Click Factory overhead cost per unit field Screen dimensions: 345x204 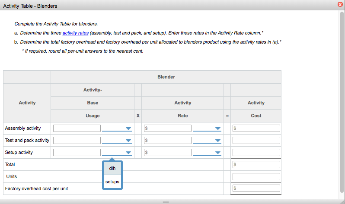tap(256, 188)
